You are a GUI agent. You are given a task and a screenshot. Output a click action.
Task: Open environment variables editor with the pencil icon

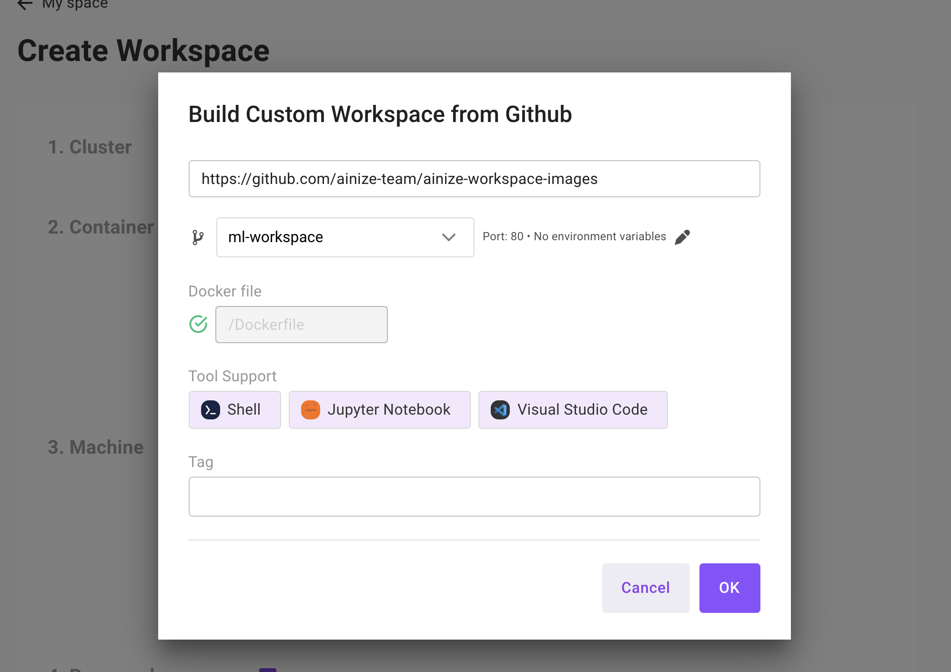click(x=683, y=236)
